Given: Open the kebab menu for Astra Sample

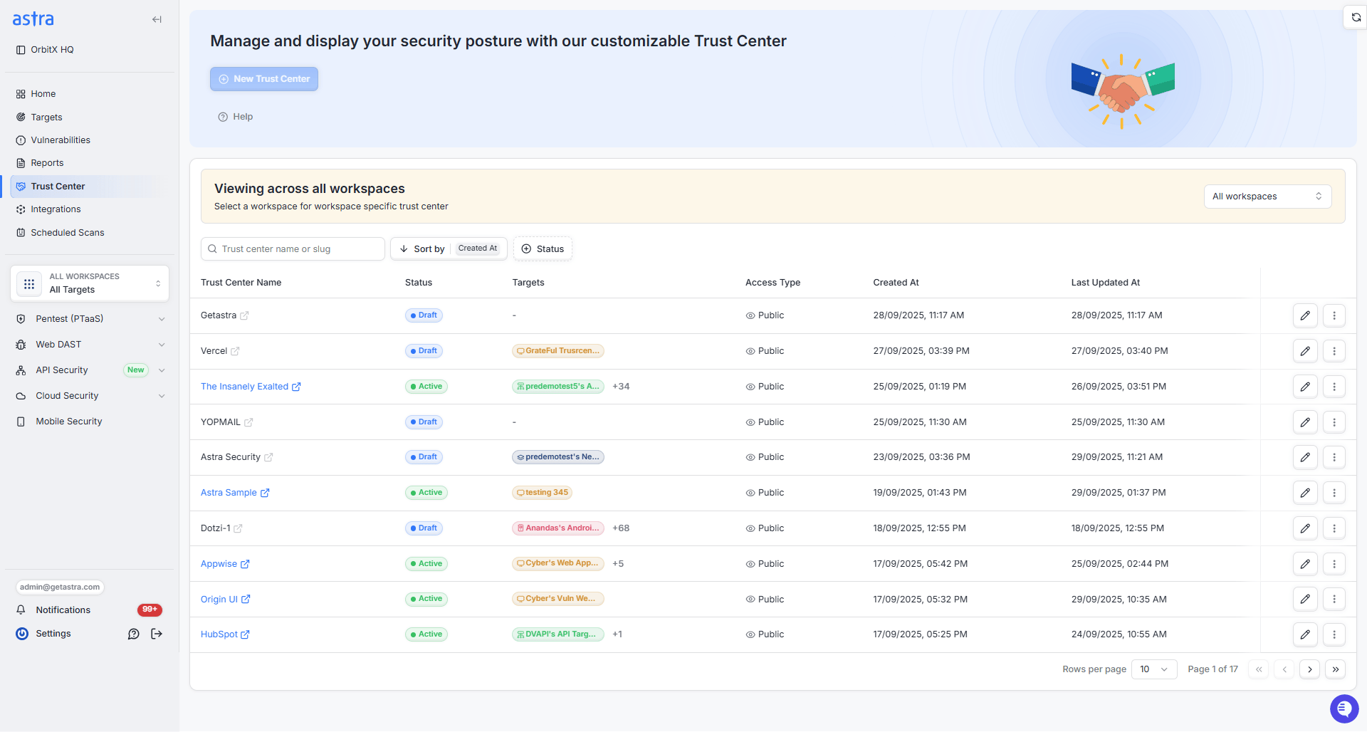Looking at the screenshot, I should [x=1334, y=493].
